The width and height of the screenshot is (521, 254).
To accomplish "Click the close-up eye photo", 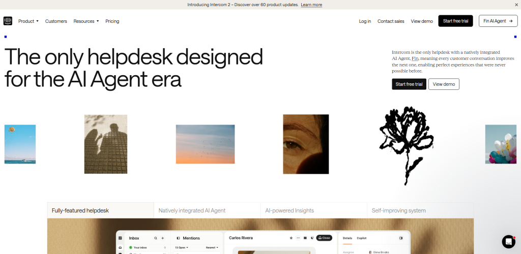I will coord(306,144).
